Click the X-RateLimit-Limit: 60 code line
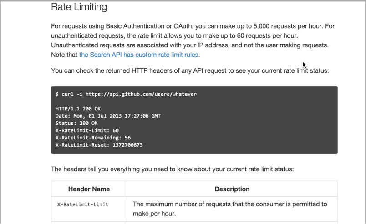Viewport: 366px width, 224px height. click(x=87, y=130)
